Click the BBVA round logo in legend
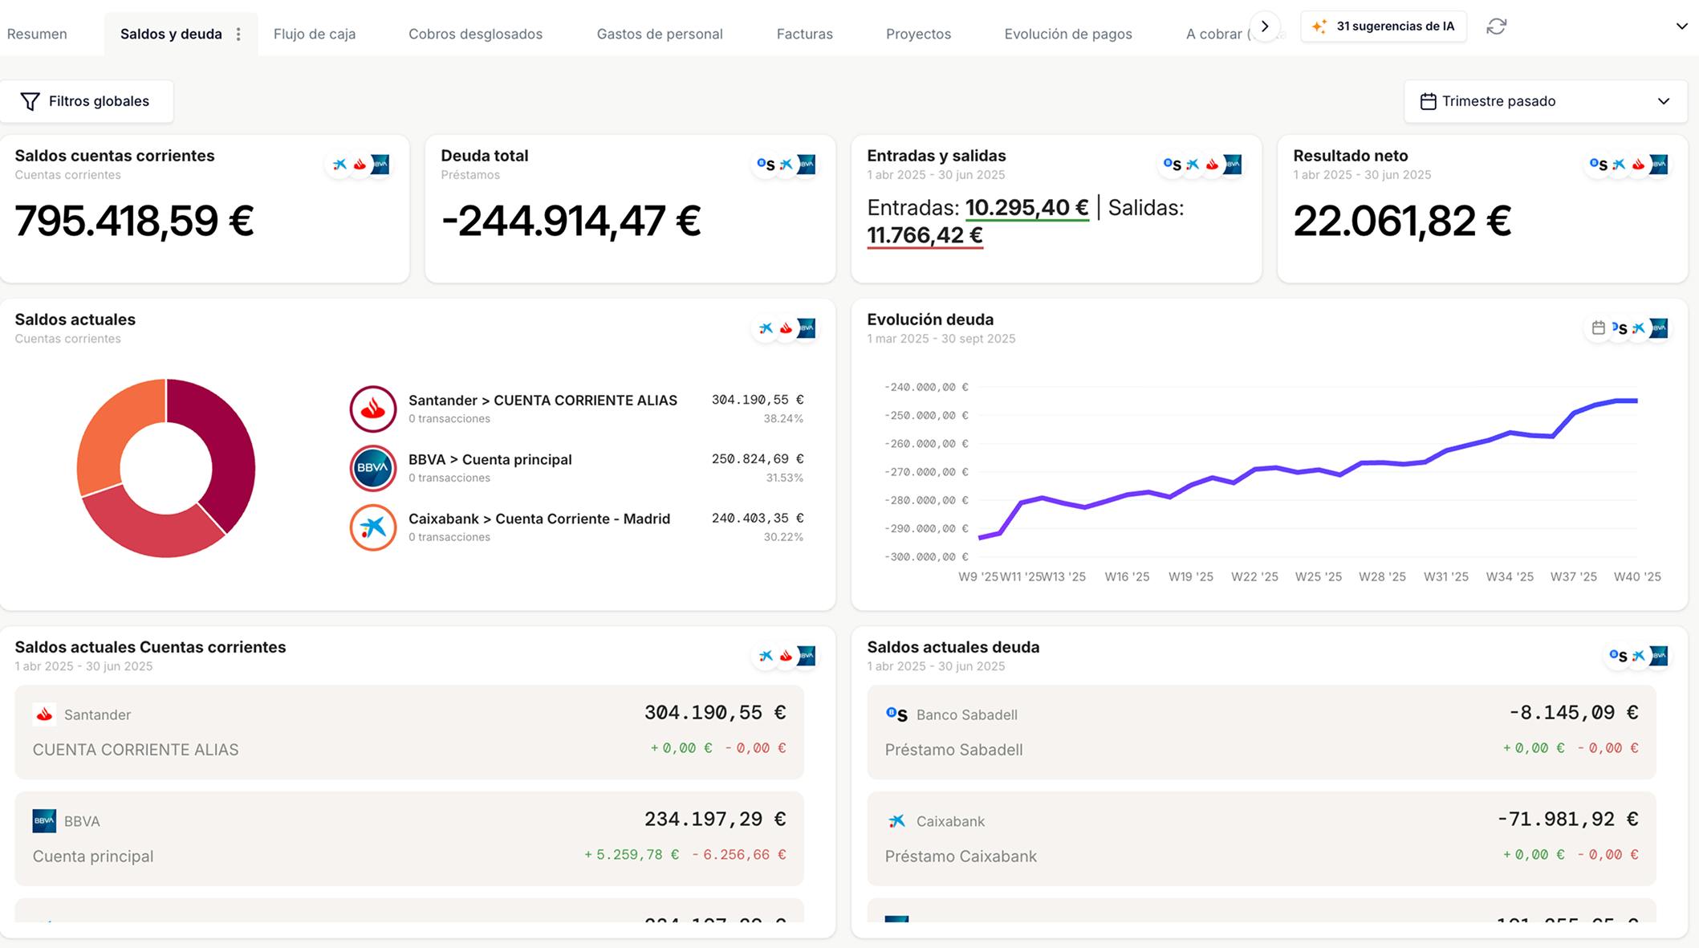This screenshot has height=948, width=1699. point(373,468)
